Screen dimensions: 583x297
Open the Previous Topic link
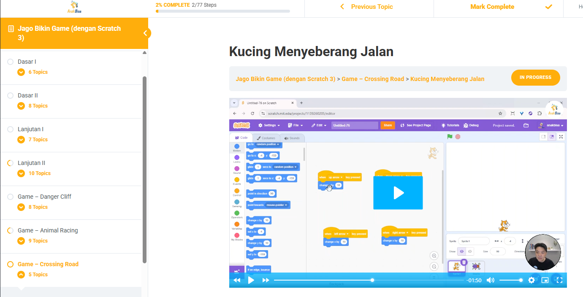point(371,7)
